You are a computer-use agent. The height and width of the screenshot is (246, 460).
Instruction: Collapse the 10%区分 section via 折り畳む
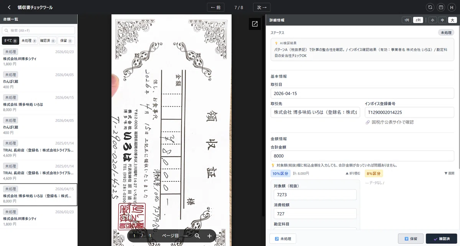point(353,173)
